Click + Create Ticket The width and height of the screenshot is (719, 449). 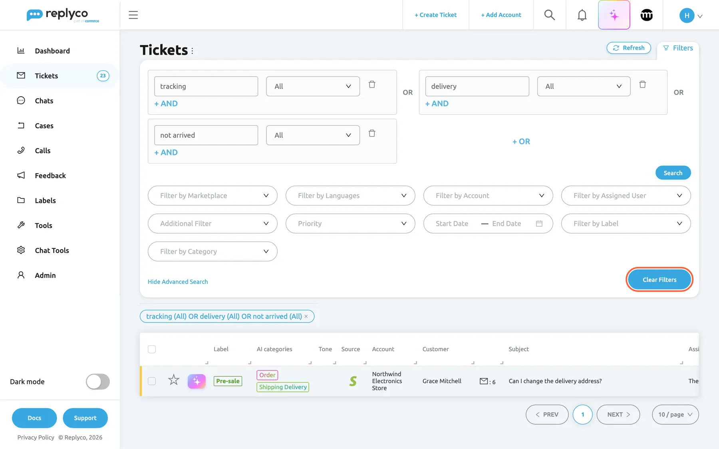[435, 15]
